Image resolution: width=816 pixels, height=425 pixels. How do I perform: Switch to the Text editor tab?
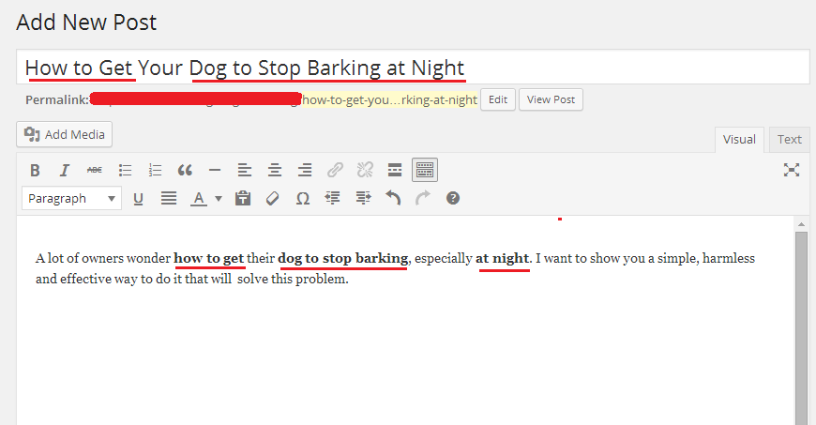tap(789, 140)
